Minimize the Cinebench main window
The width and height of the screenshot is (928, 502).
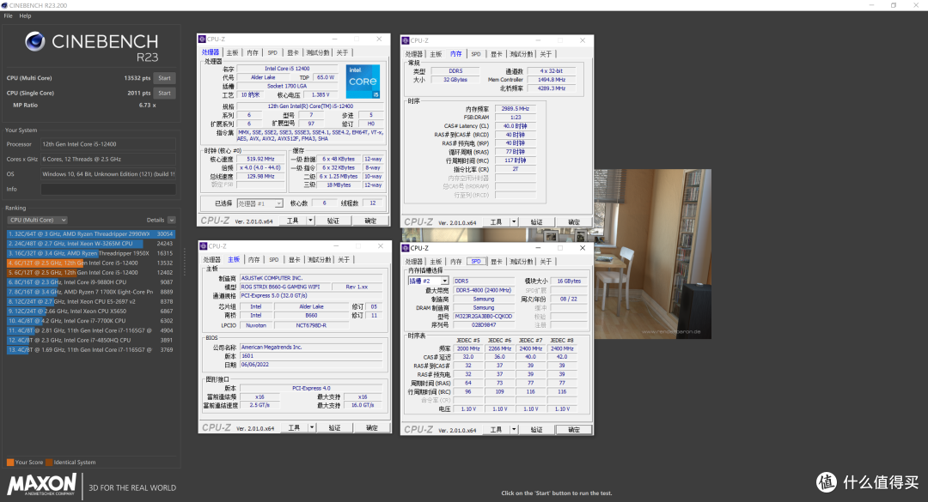coord(871,5)
